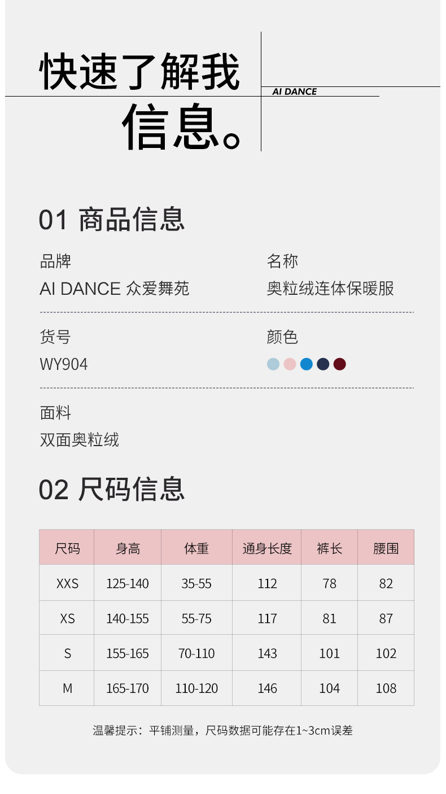Pick the pink color swatch
This screenshot has width=446, height=794.
click(290, 364)
